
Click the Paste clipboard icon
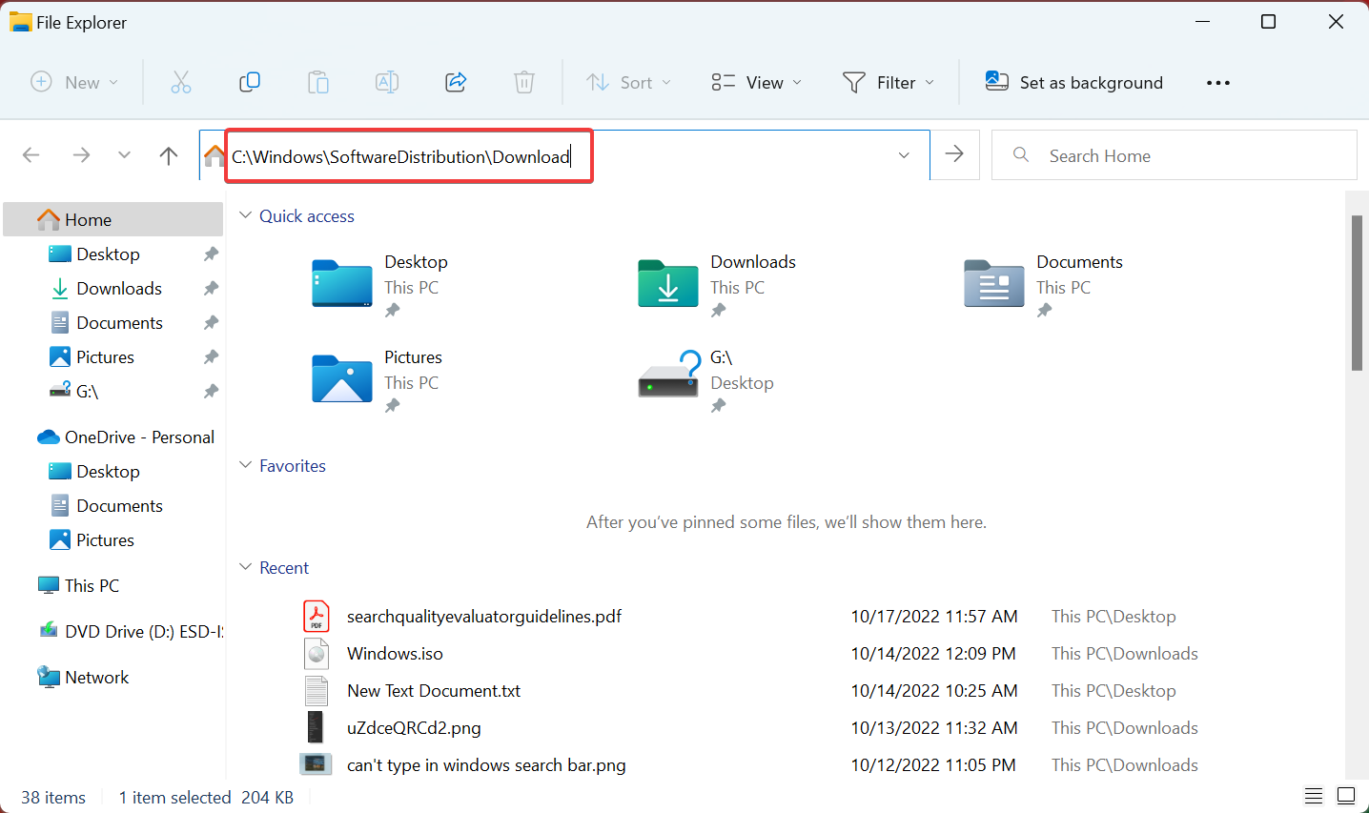coord(318,83)
